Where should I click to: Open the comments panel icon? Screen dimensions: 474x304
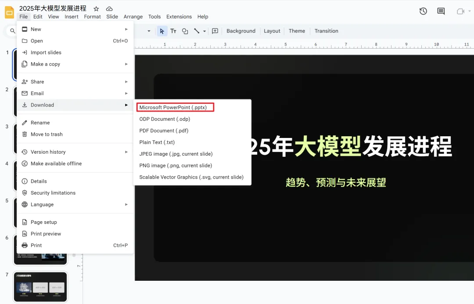tap(441, 11)
